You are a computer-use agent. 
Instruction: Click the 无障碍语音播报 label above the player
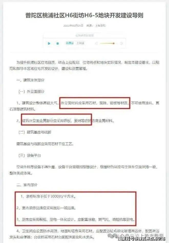point(84,35)
